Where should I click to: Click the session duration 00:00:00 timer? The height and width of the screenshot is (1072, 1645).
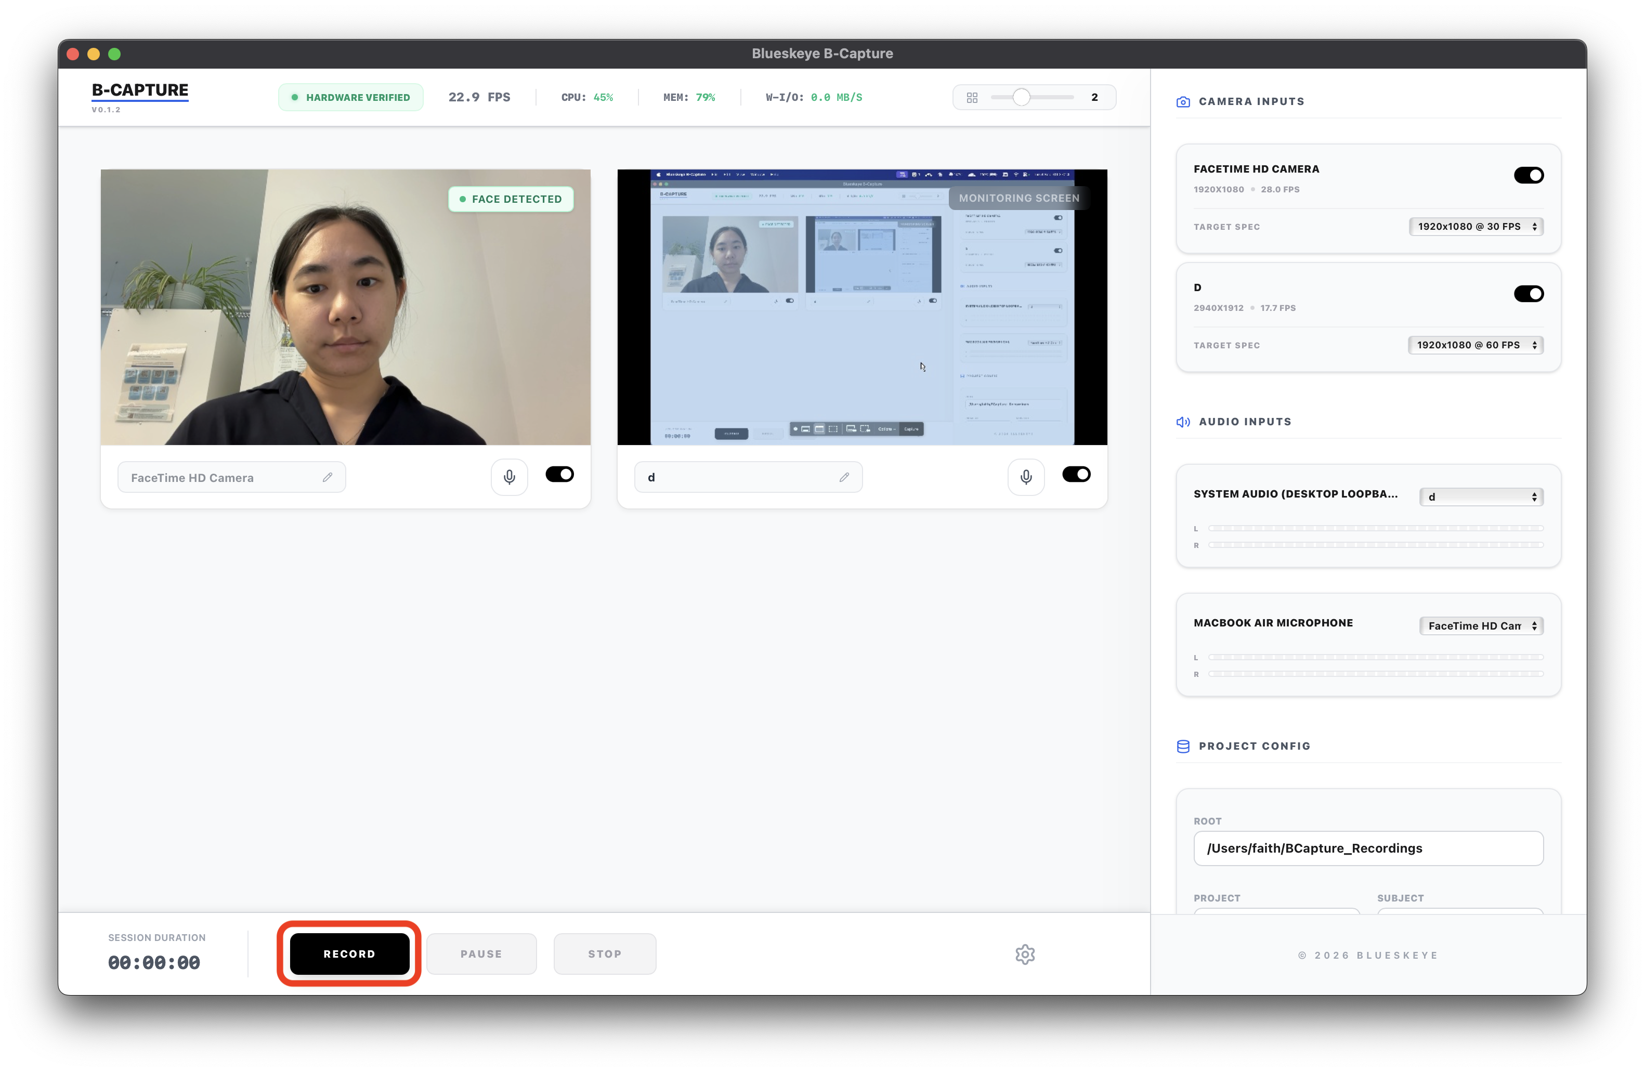pyautogui.click(x=154, y=962)
